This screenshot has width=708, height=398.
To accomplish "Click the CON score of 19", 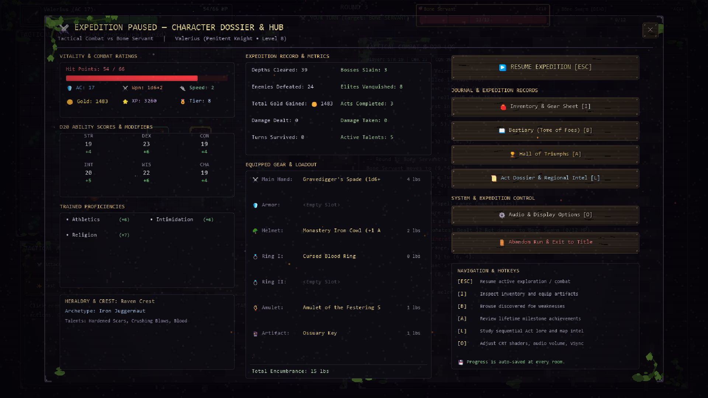I will tap(204, 144).
